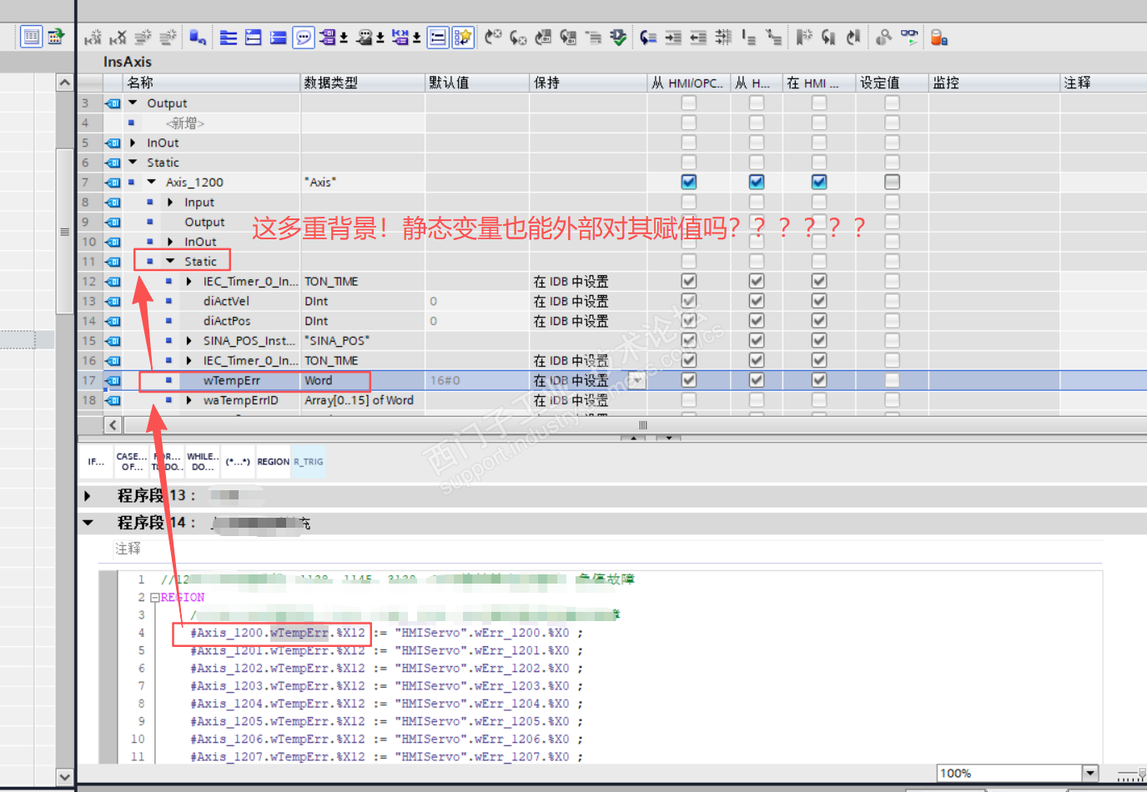Click the horizontal scrollbar of the interface table
The image size is (1147, 792).
tap(642, 425)
